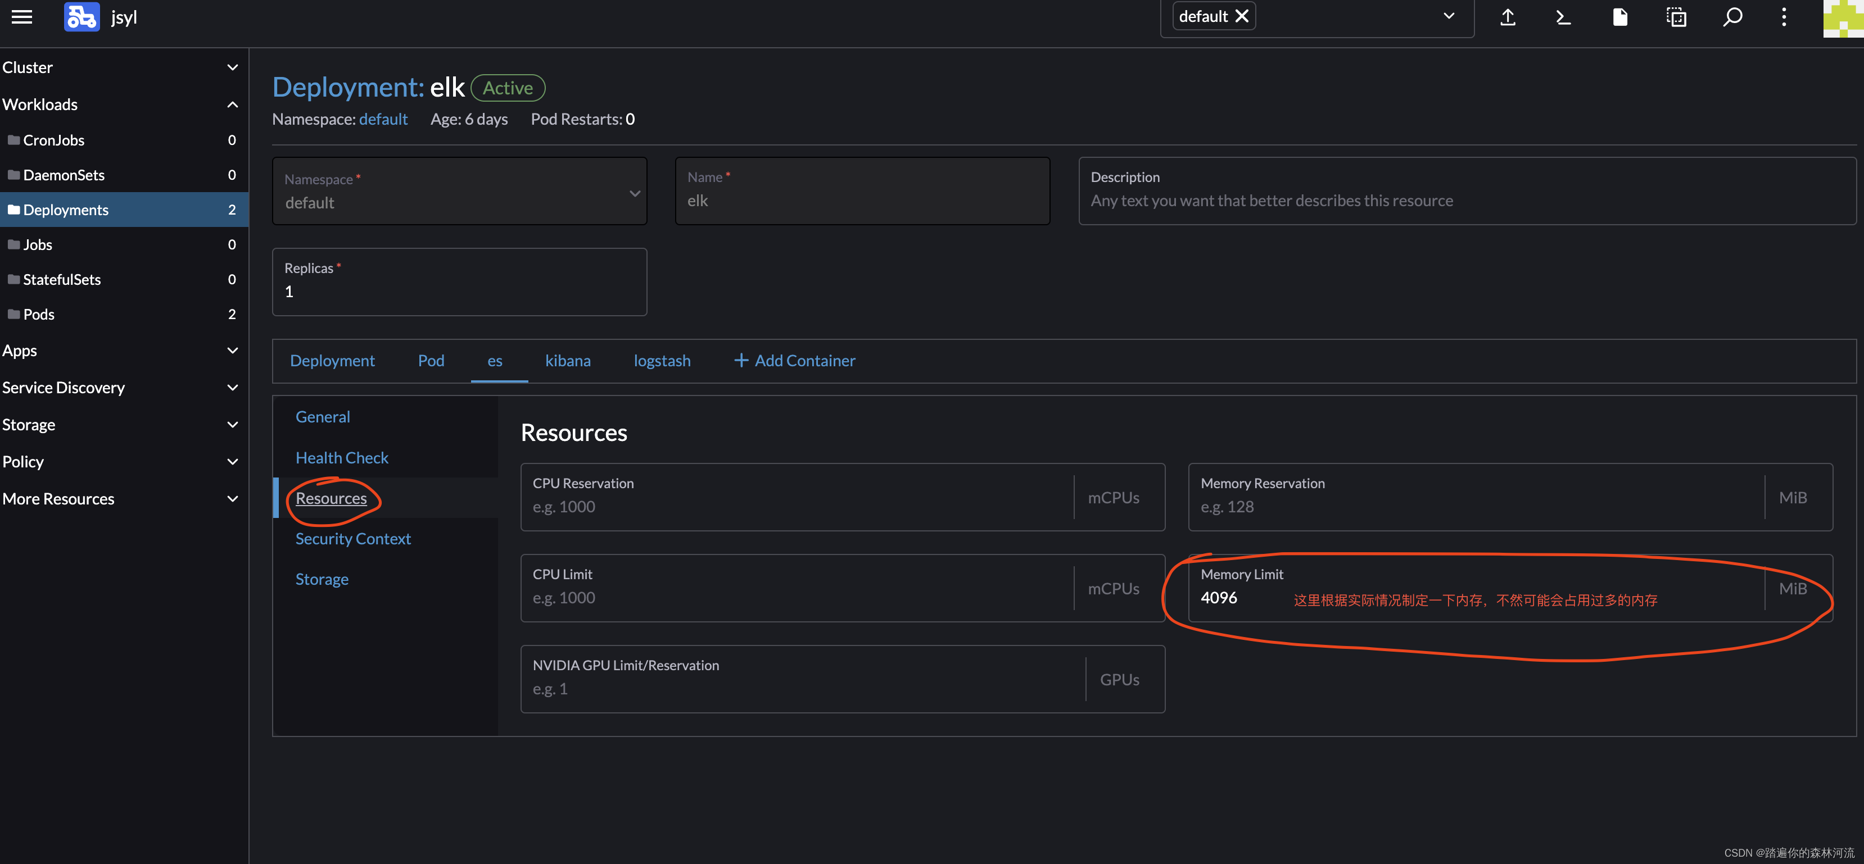1864x864 pixels.
Task: Select the Health Check section link
Action: click(x=342, y=456)
